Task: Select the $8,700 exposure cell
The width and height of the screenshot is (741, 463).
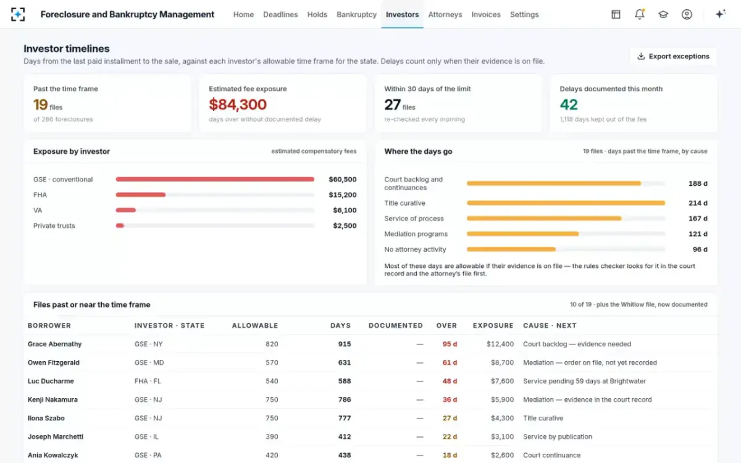Action: (x=502, y=362)
